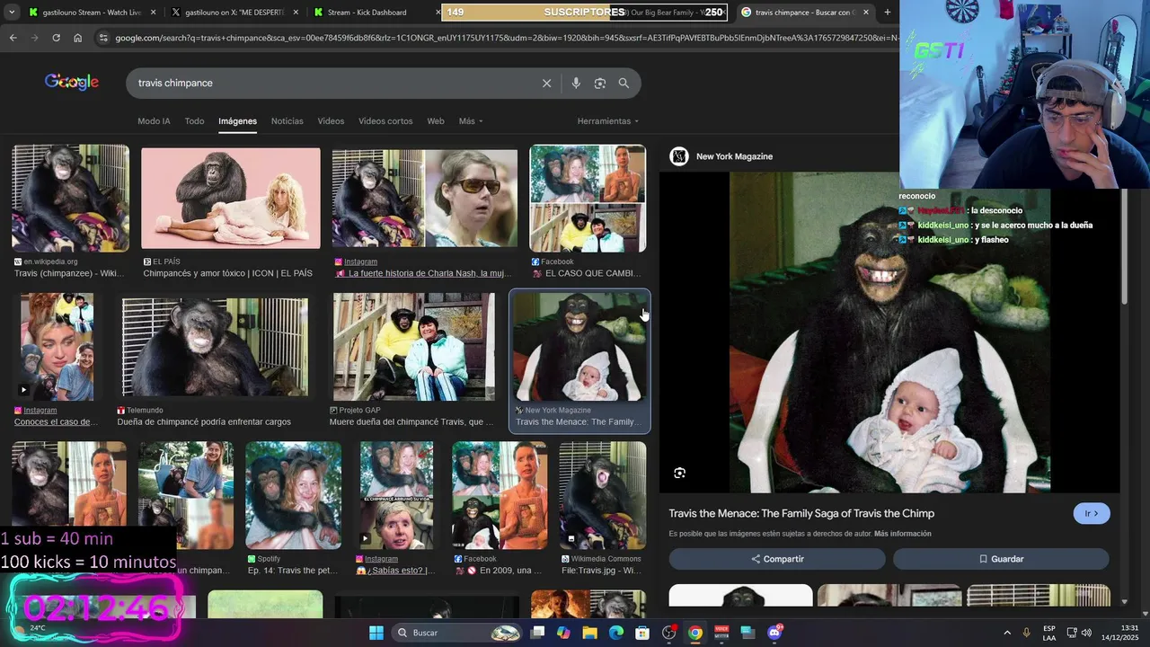Click the microphone tray icon
The image size is (1150, 647).
[1026, 633]
